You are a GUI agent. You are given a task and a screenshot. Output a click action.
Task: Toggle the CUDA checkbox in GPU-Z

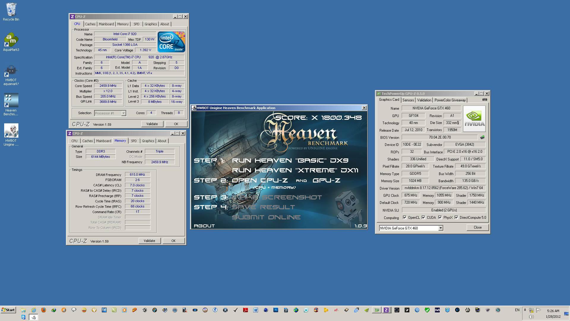click(423, 217)
